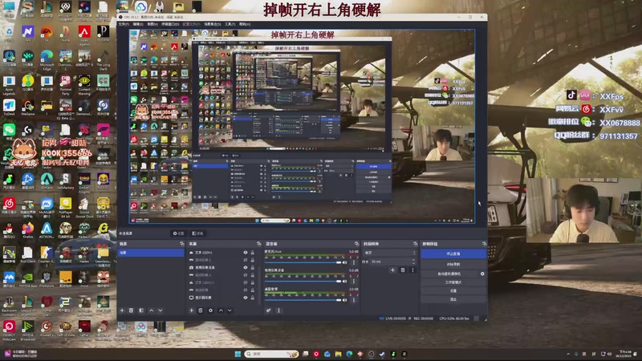Open OBS 设置 settings button
Image resolution: width=642 pixels, height=361 pixels.
453,291
